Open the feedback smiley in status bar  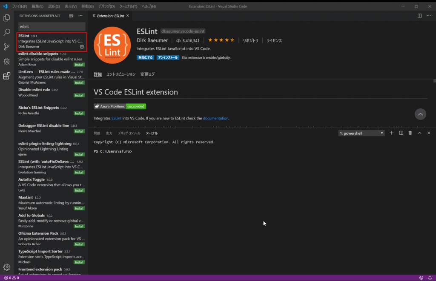[421, 278]
